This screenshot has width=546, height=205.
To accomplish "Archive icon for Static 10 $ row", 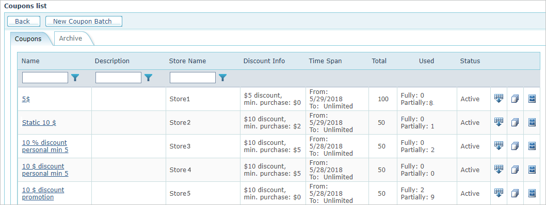I will pyautogui.click(x=532, y=122).
